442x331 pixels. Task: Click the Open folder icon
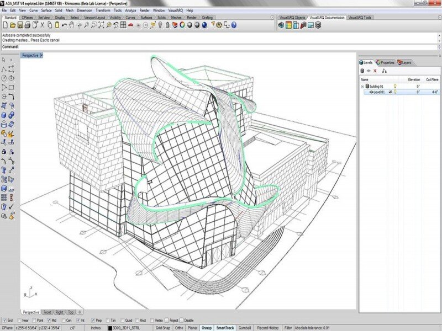click(x=12, y=25)
